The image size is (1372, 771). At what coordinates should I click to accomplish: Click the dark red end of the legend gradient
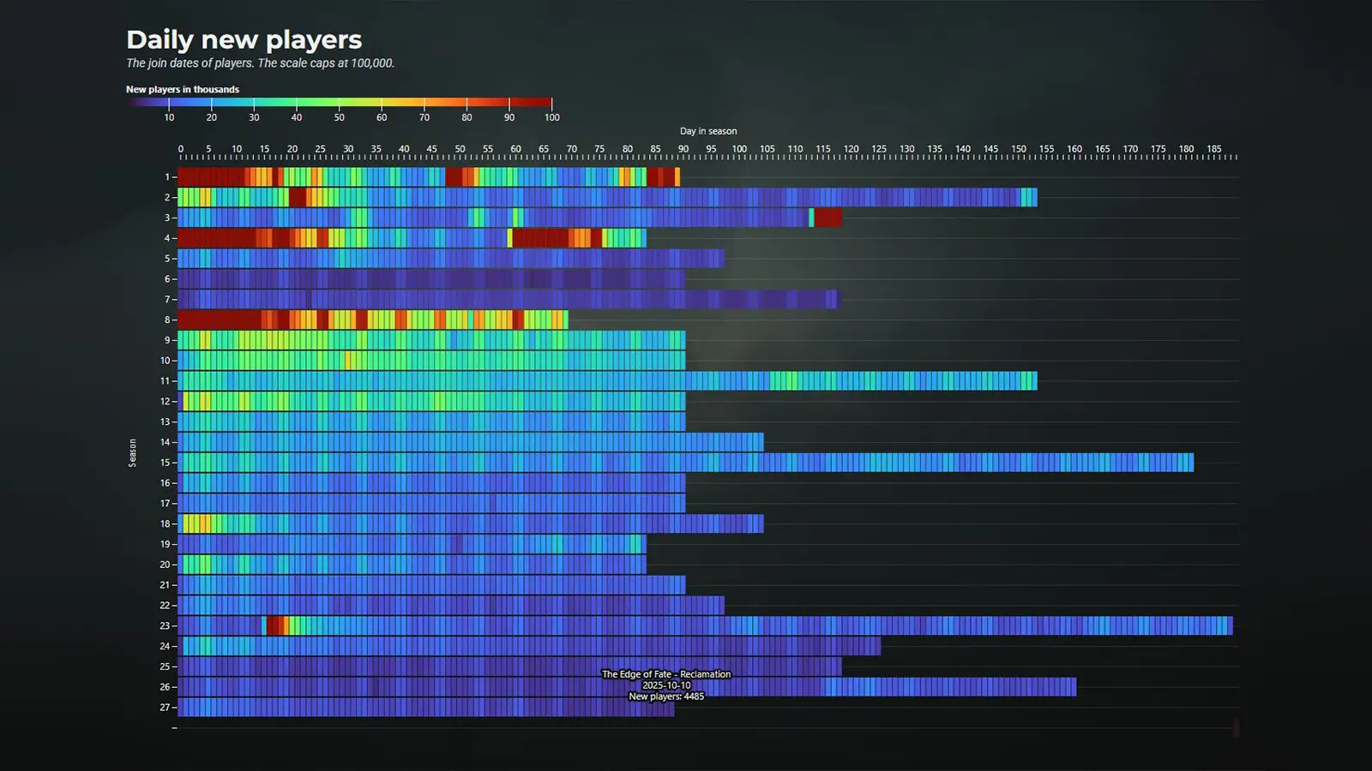point(540,102)
